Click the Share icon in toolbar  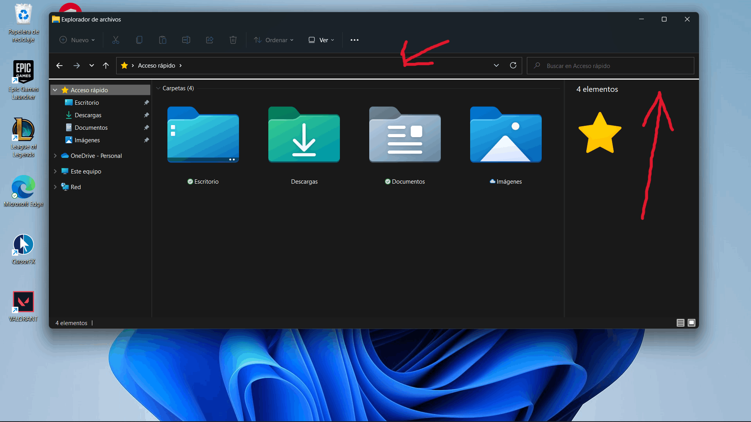tap(210, 40)
